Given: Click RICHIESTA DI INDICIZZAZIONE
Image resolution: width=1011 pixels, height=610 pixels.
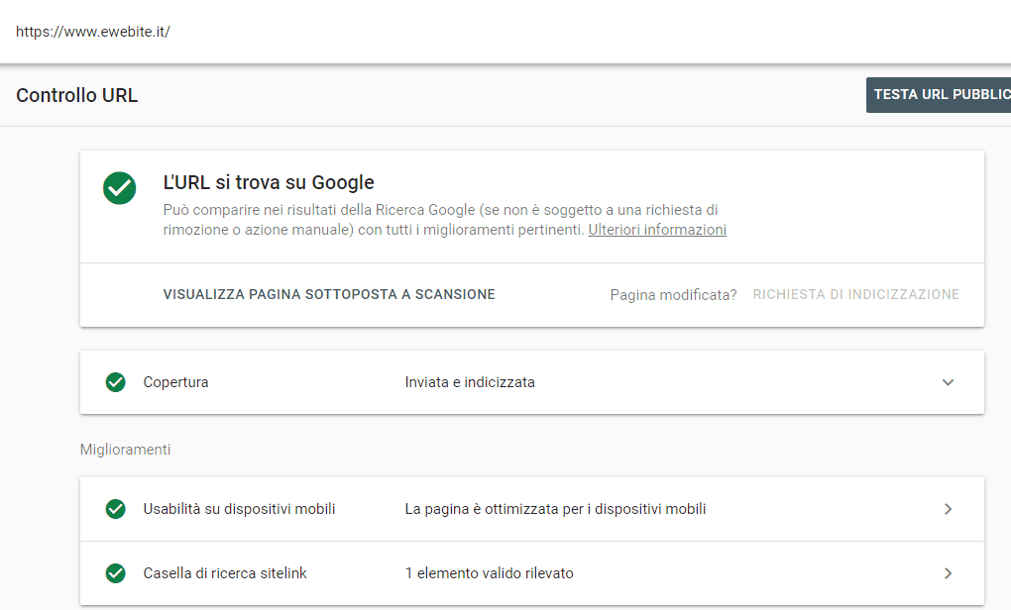Looking at the screenshot, I should (x=855, y=294).
